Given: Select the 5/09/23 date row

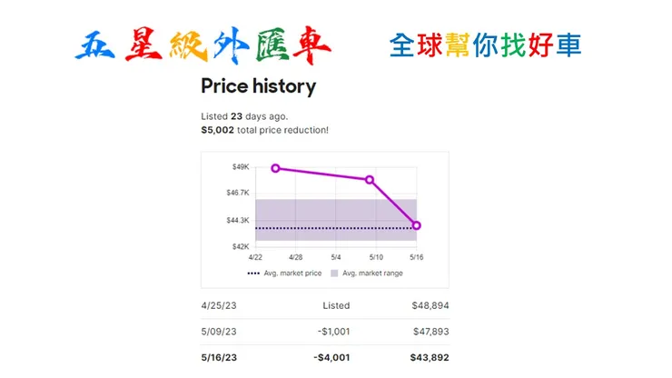Looking at the screenshot, I should coord(219,332).
